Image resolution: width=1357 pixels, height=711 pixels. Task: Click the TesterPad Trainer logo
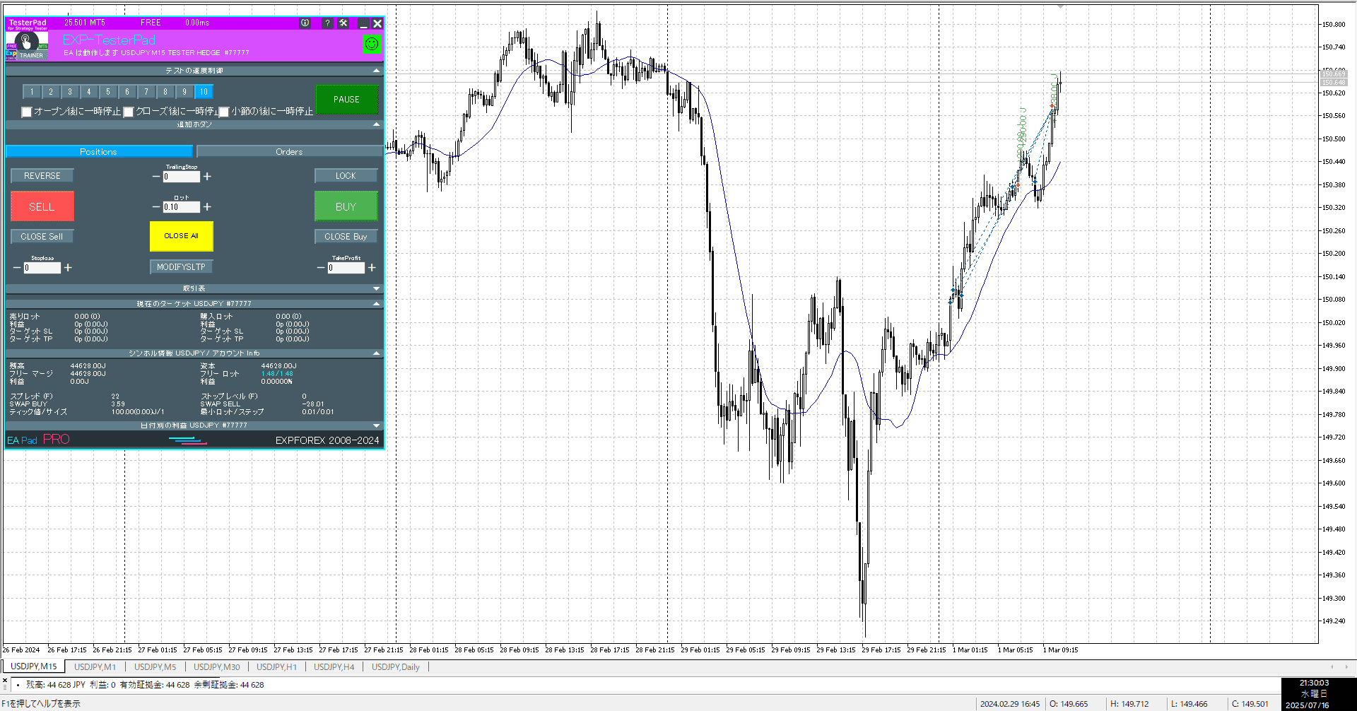(x=27, y=45)
